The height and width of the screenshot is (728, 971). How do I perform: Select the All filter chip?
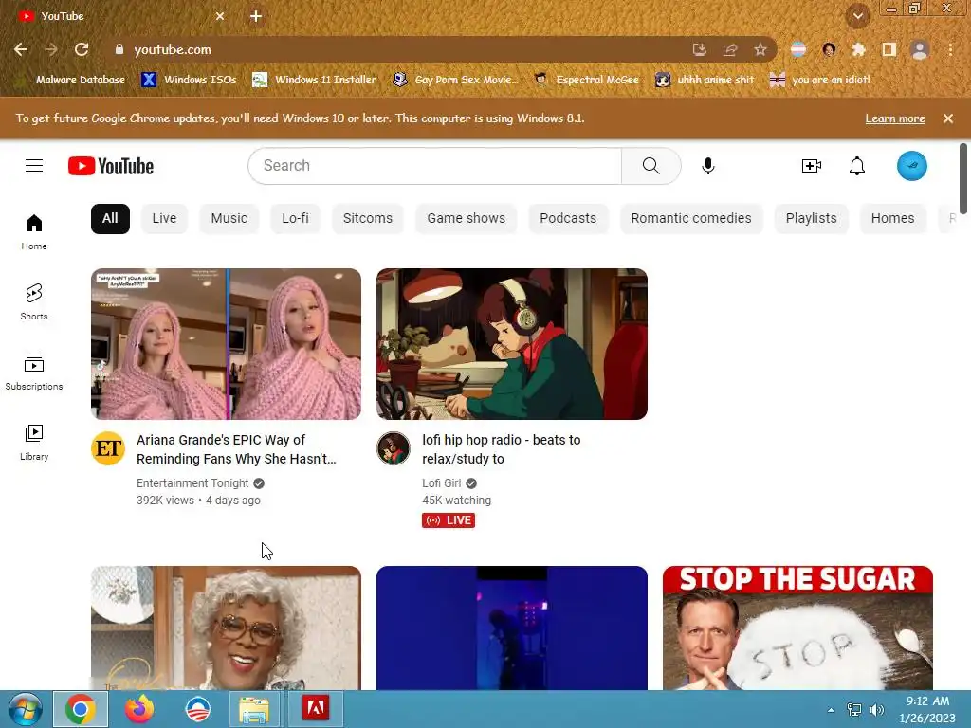click(x=110, y=219)
